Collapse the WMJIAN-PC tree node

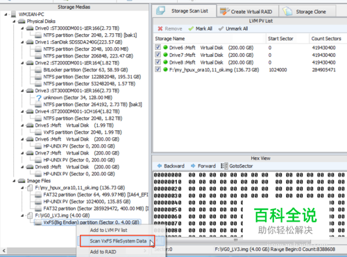click(6, 15)
